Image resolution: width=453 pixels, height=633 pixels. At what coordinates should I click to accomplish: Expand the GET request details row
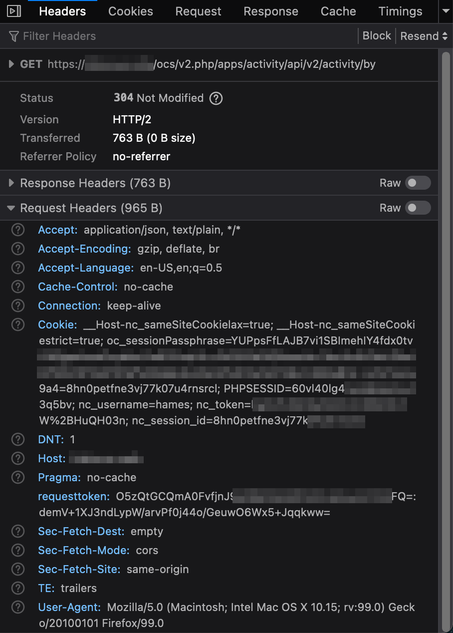click(x=11, y=64)
